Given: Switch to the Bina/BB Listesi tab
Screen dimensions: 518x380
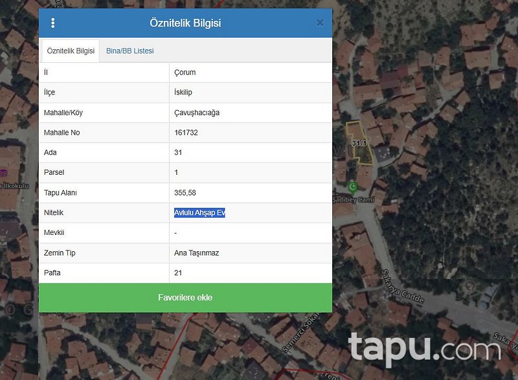Looking at the screenshot, I should point(130,50).
